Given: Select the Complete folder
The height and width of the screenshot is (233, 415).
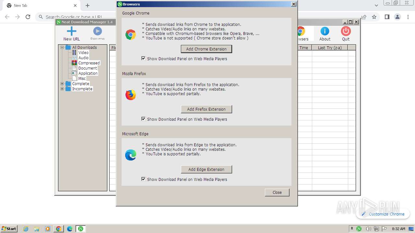Looking at the screenshot, I should [x=80, y=83].
